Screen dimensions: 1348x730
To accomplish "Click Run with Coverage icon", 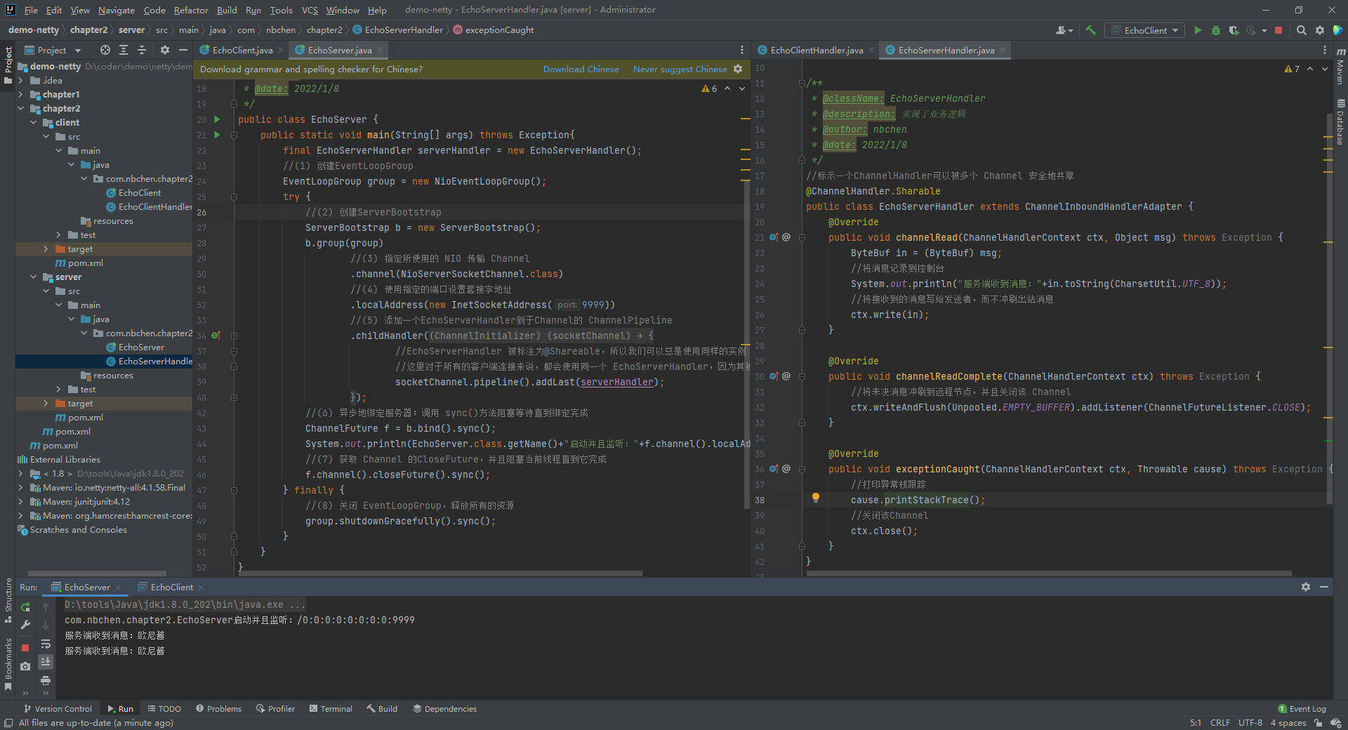I will click(x=1234, y=30).
